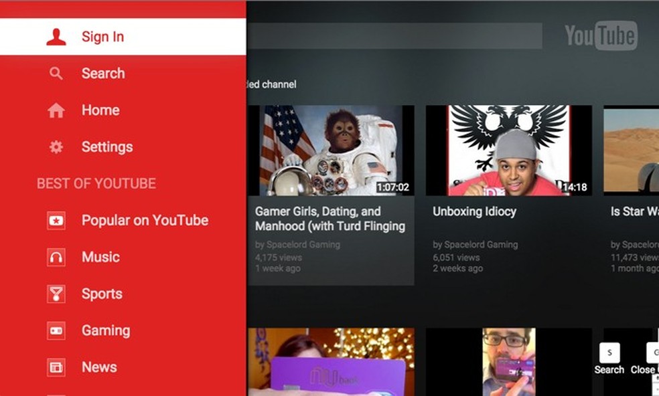Click the Home house icon
This screenshot has width=659, height=396.
(x=56, y=110)
